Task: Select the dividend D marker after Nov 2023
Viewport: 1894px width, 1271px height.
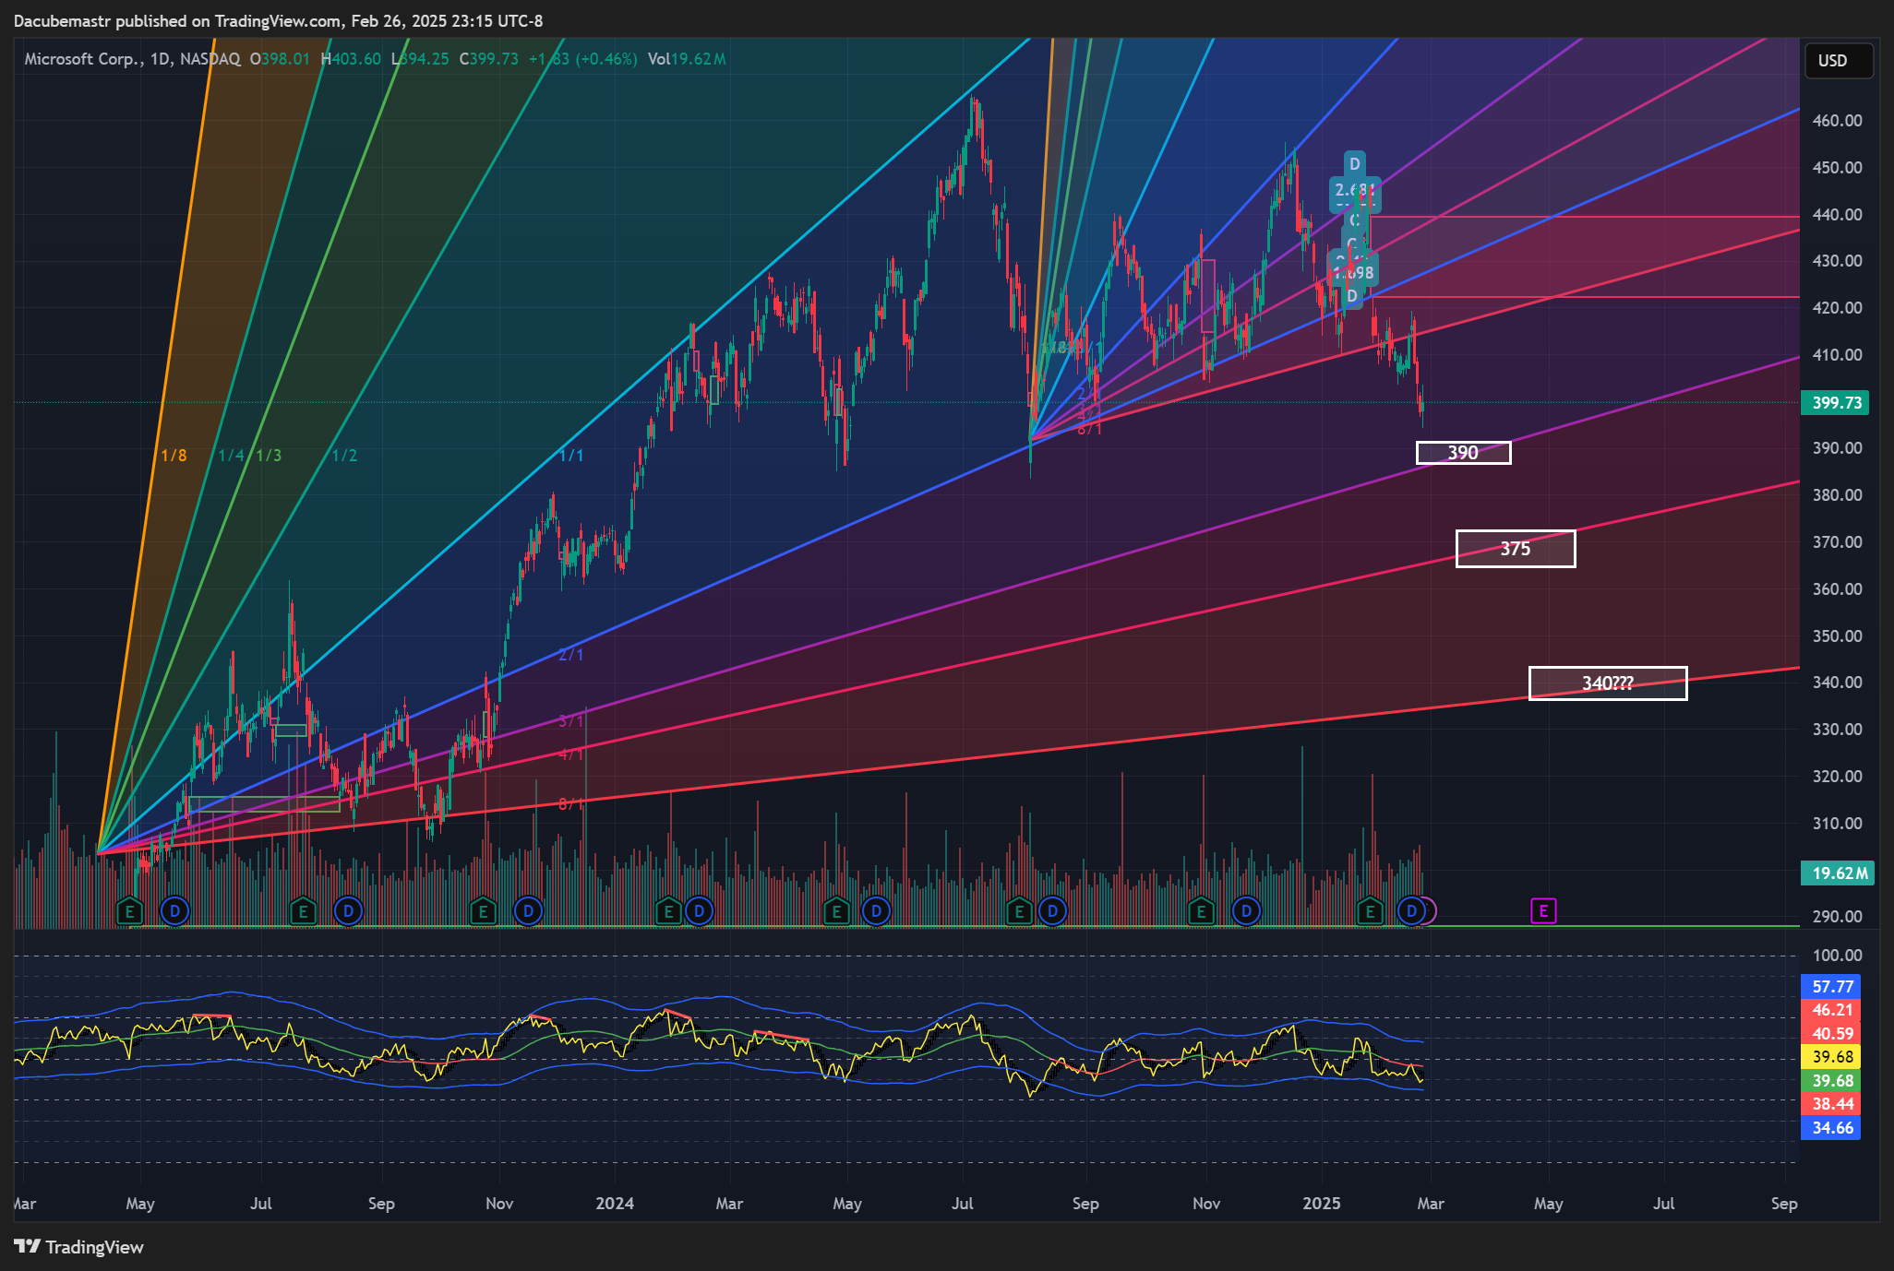Action: click(528, 912)
